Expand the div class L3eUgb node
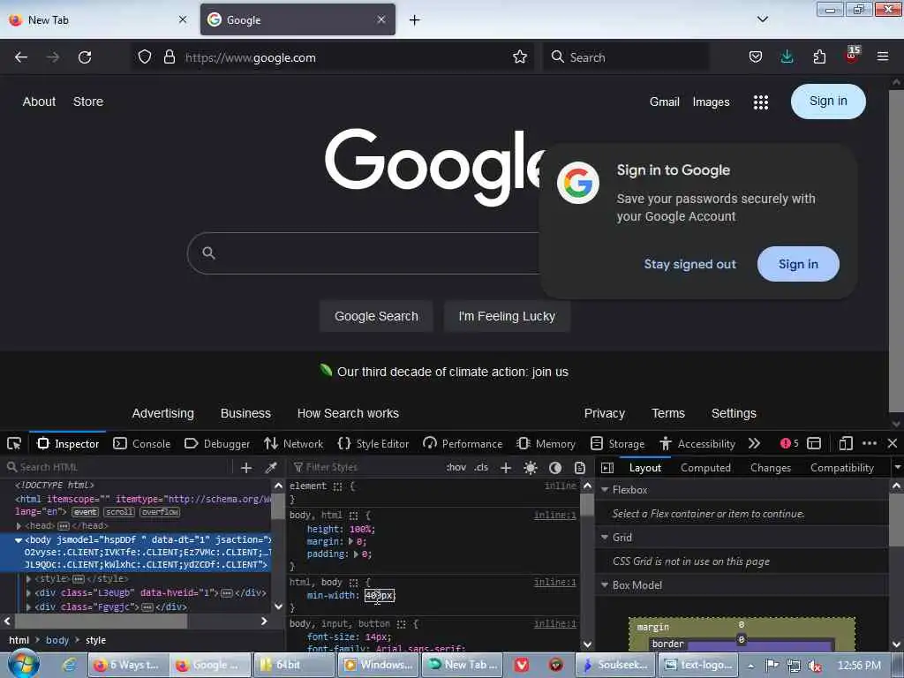The height and width of the screenshot is (678, 904). pyautogui.click(x=29, y=592)
